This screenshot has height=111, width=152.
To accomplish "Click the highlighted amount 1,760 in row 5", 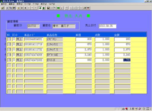I will (122, 60).
